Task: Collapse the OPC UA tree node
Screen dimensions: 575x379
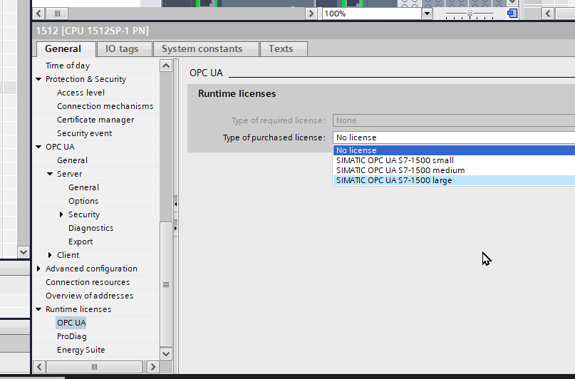Action: click(39, 147)
